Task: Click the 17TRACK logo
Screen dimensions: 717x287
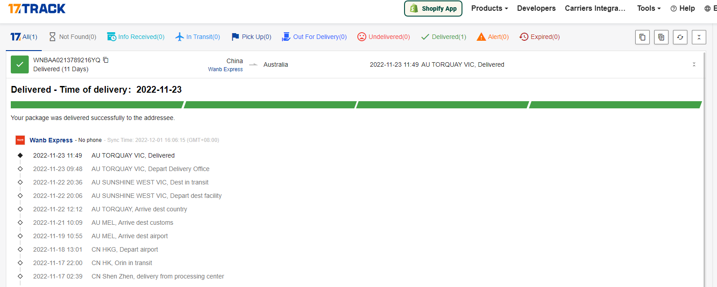Action: point(37,9)
